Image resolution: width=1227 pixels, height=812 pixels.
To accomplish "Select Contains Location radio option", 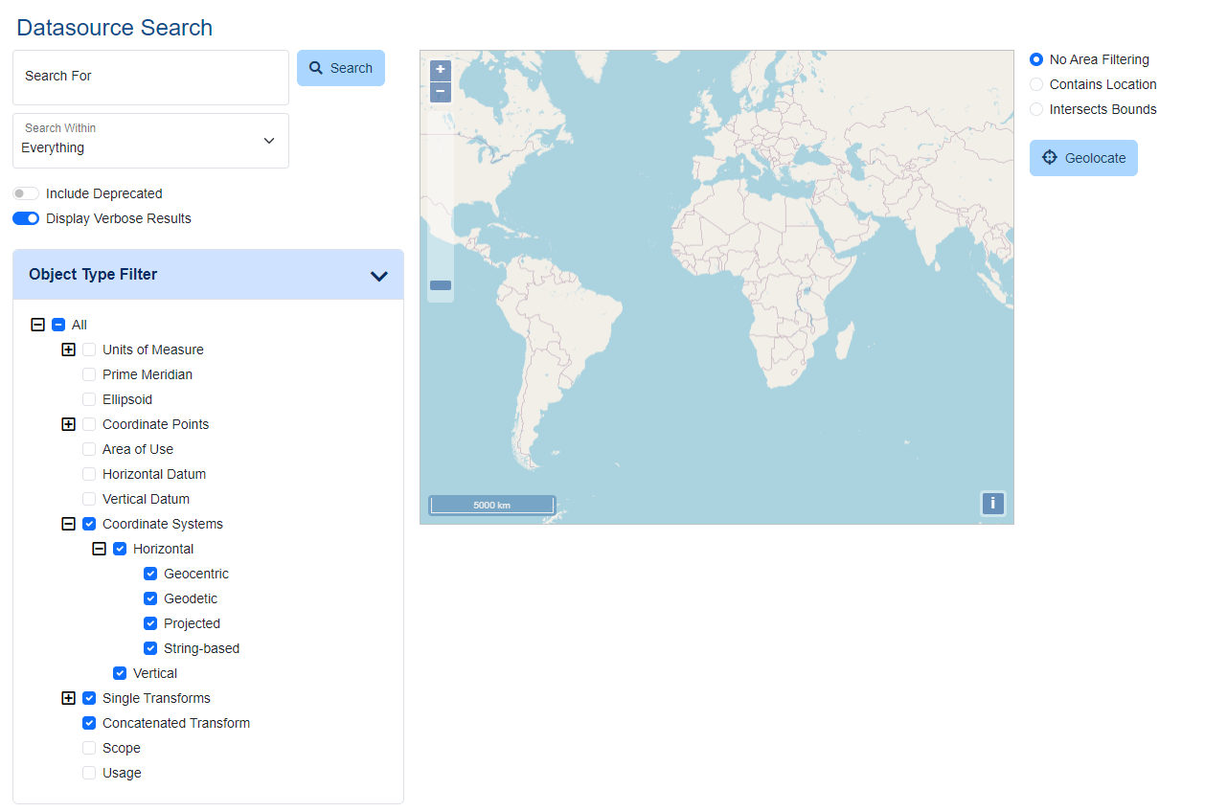I will click(x=1036, y=84).
